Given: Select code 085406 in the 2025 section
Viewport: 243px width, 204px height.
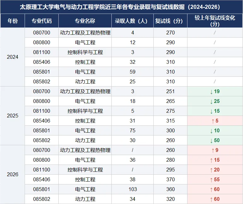Looking at the screenshot, I should tap(42, 121).
